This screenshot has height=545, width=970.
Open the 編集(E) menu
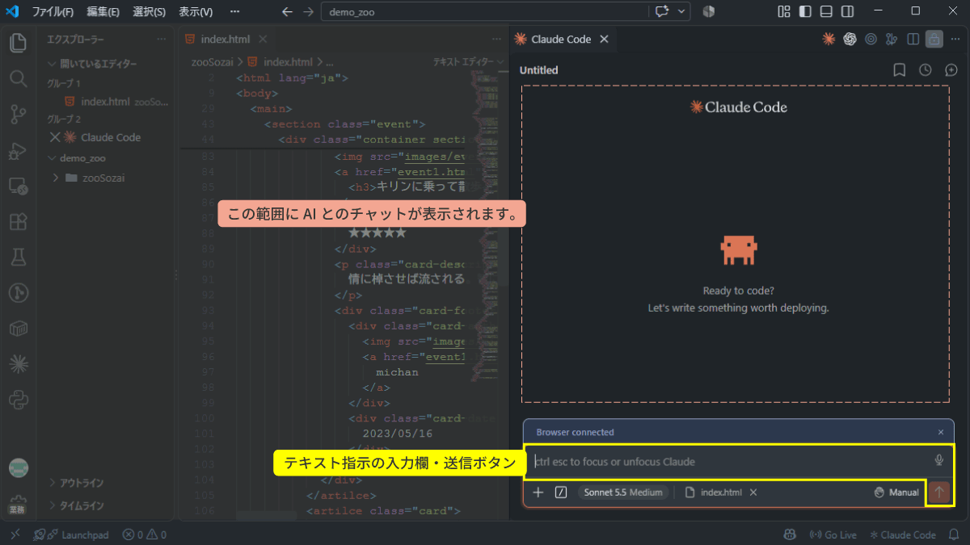click(x=103, y=12)
